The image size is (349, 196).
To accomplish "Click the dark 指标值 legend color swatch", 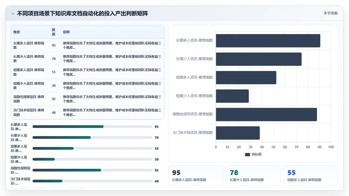I will (x=248, y=154).
